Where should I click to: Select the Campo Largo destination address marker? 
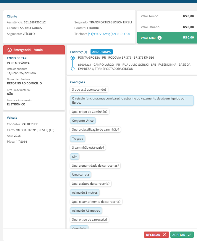click(x=72, y=69)
